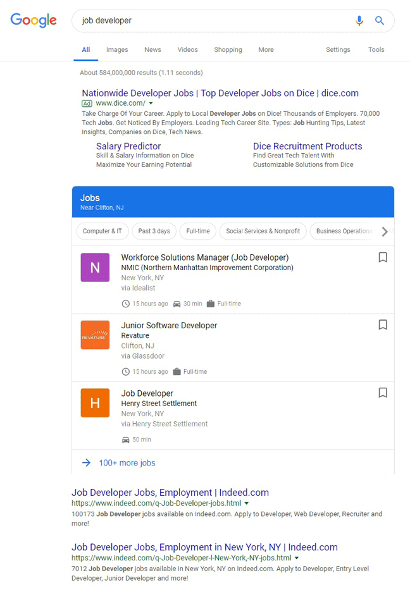The image size is (410, 592).
Task: Open dropdown next to indeed q-Job-Developer-jobs URL
Action: tap(247, 503)
